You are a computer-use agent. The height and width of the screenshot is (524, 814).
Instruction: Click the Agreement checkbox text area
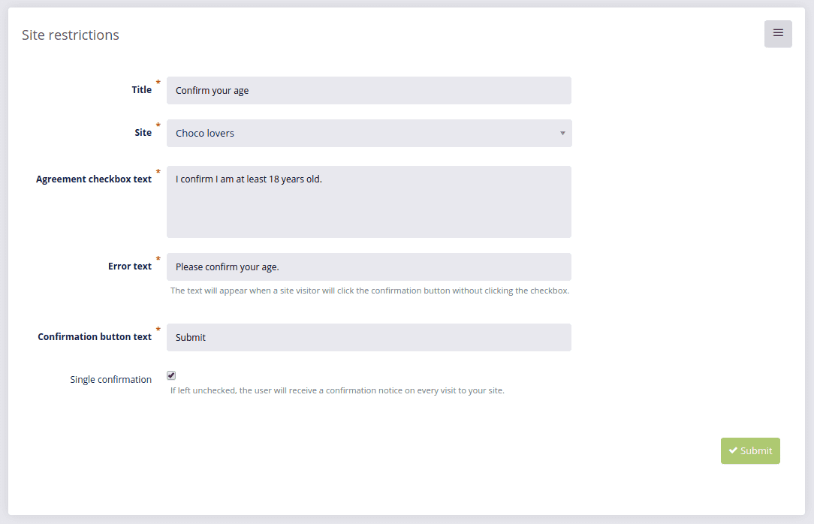[x=369, y=202]
